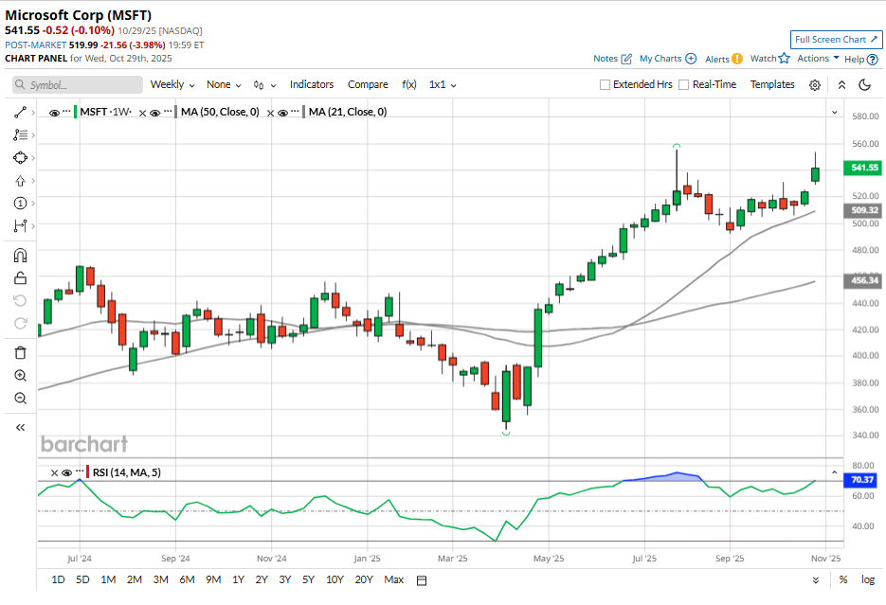Click the trash icon to delete drawings
The image size is (886, 605).
pos(20,353)
